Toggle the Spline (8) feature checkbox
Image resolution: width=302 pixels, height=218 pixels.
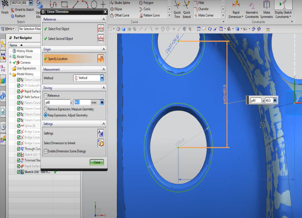[x=18, y=126]
